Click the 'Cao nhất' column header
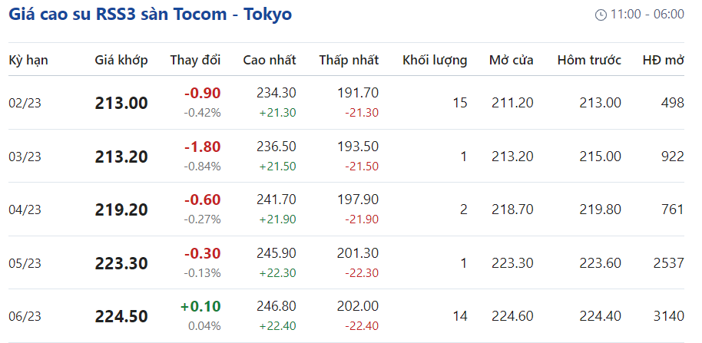 point(270,60)
